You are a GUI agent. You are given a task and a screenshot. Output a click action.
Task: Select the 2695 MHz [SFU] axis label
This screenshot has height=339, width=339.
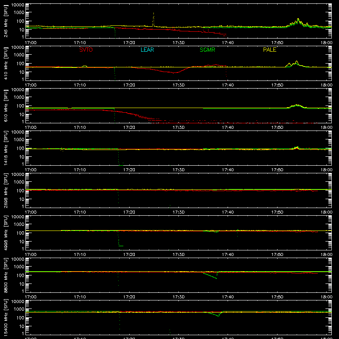click(6, 191)
